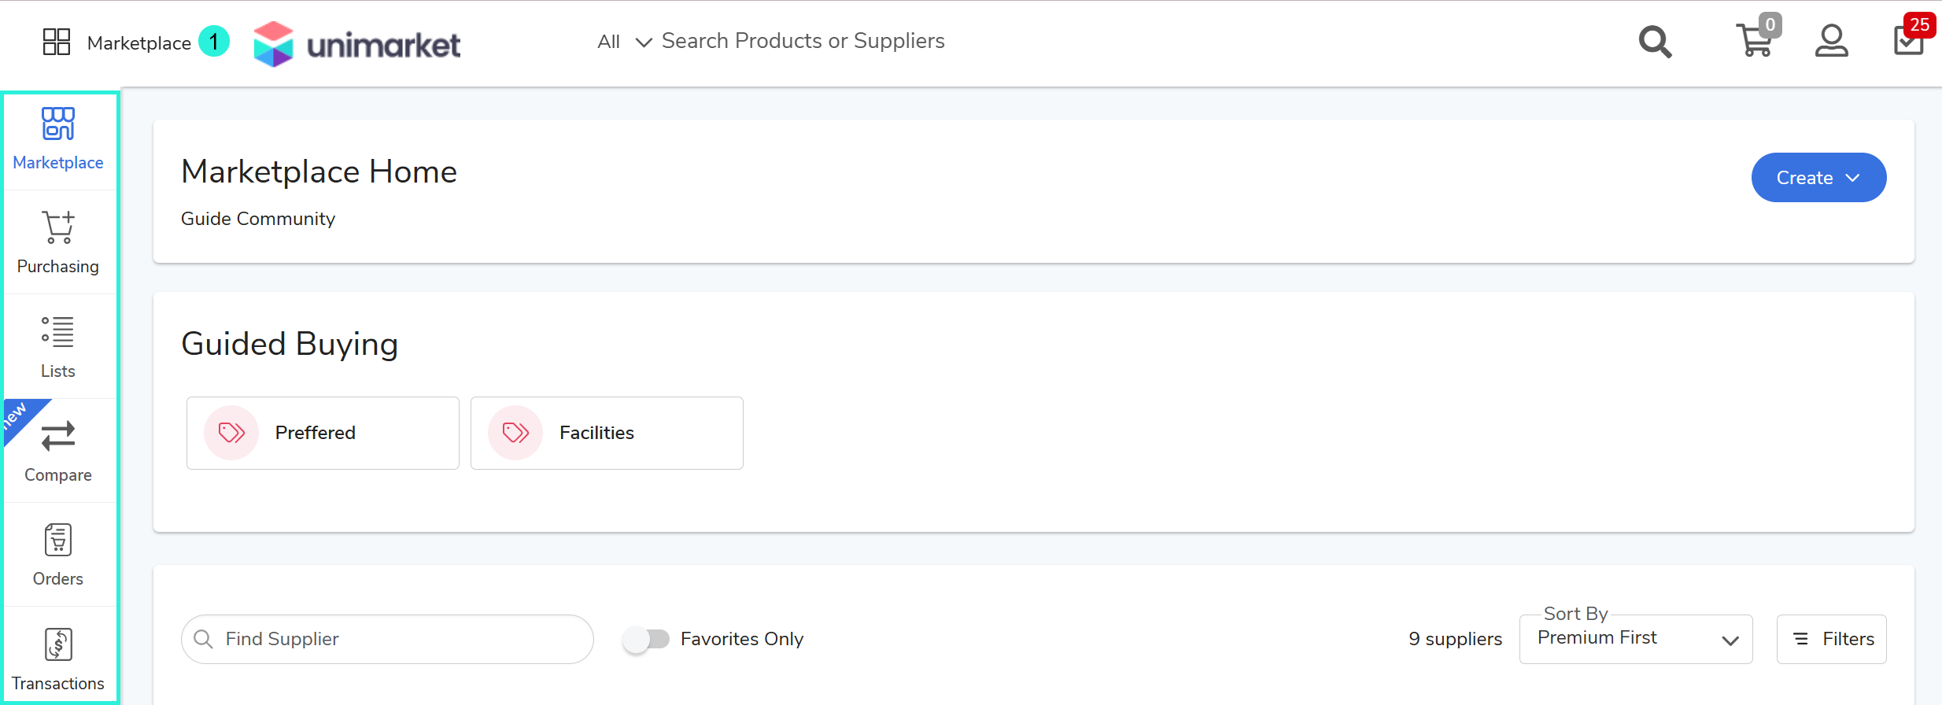Navigate to Orders in the sidebar
1942x705 pixels.
coord(58,555)
